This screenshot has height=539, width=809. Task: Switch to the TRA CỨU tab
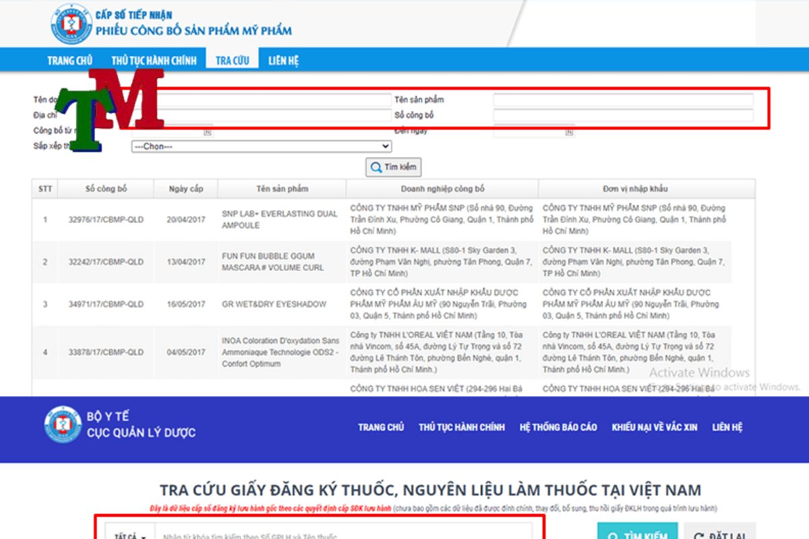point(232,61)
